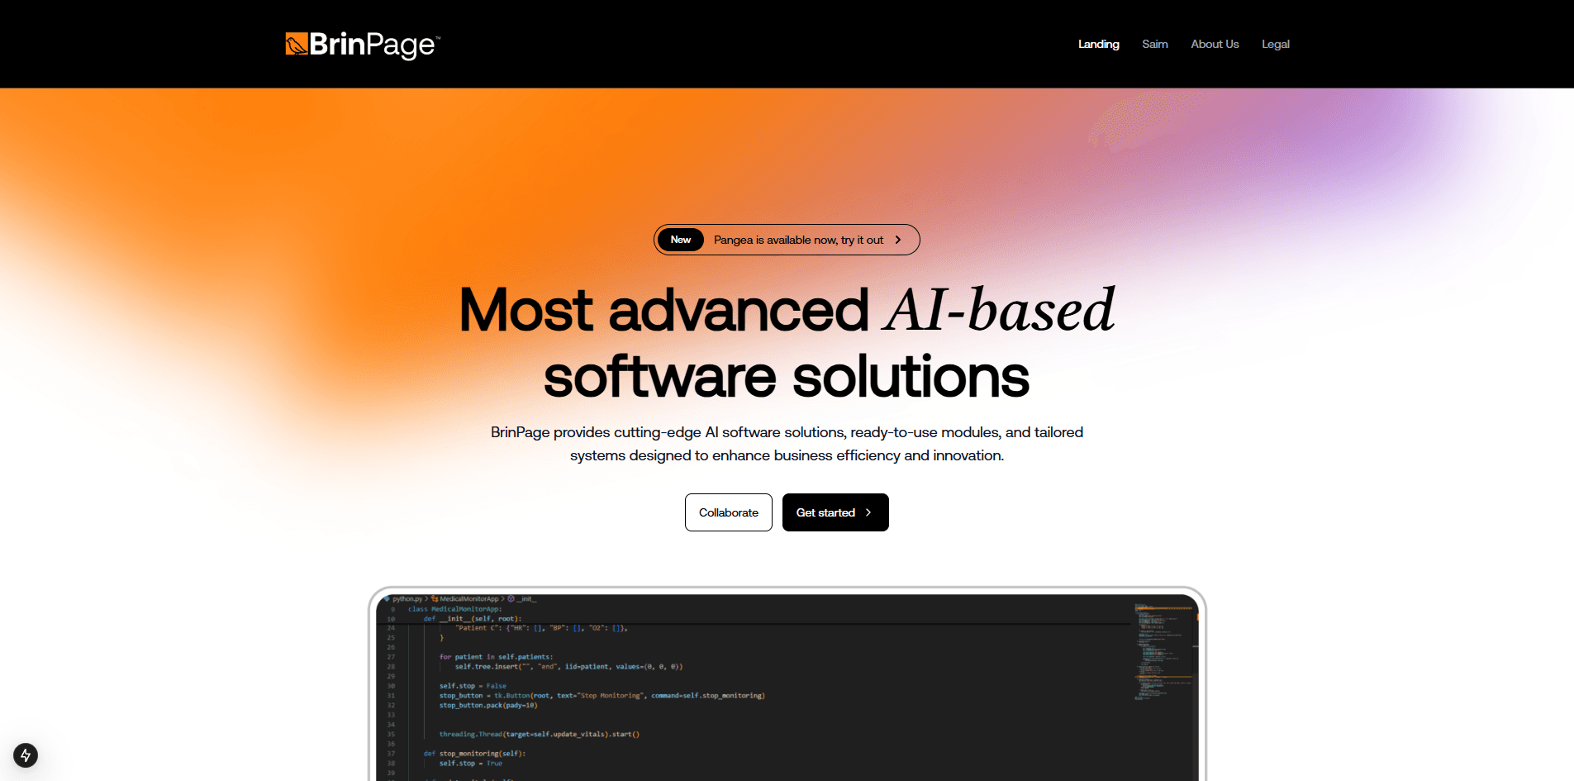
Task: Open the Legal nav item
Action: [1275, 44]
